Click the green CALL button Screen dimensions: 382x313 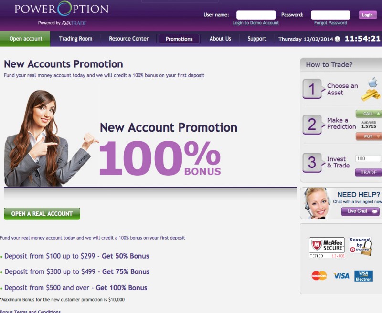[369, 114]
